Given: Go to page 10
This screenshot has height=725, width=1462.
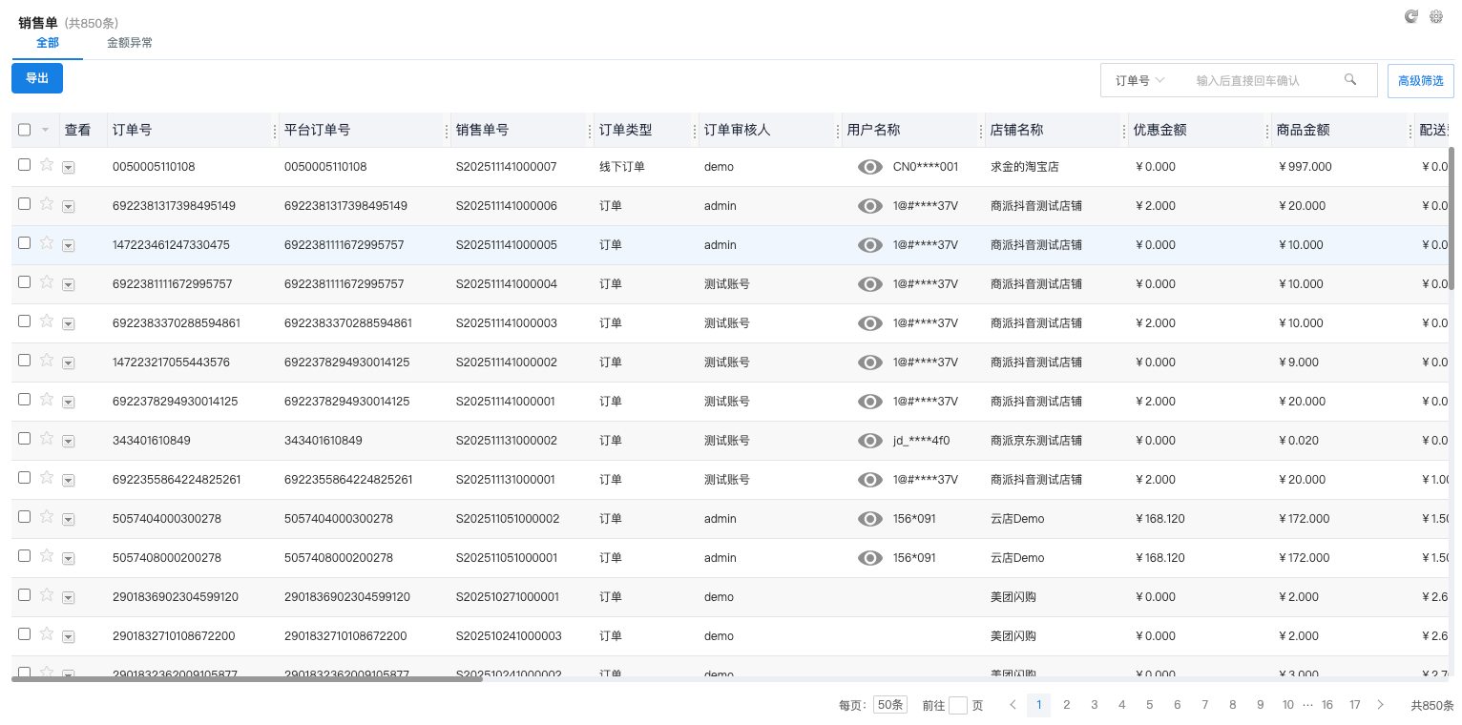Looking at the screenshot, I should point(1288,705).
